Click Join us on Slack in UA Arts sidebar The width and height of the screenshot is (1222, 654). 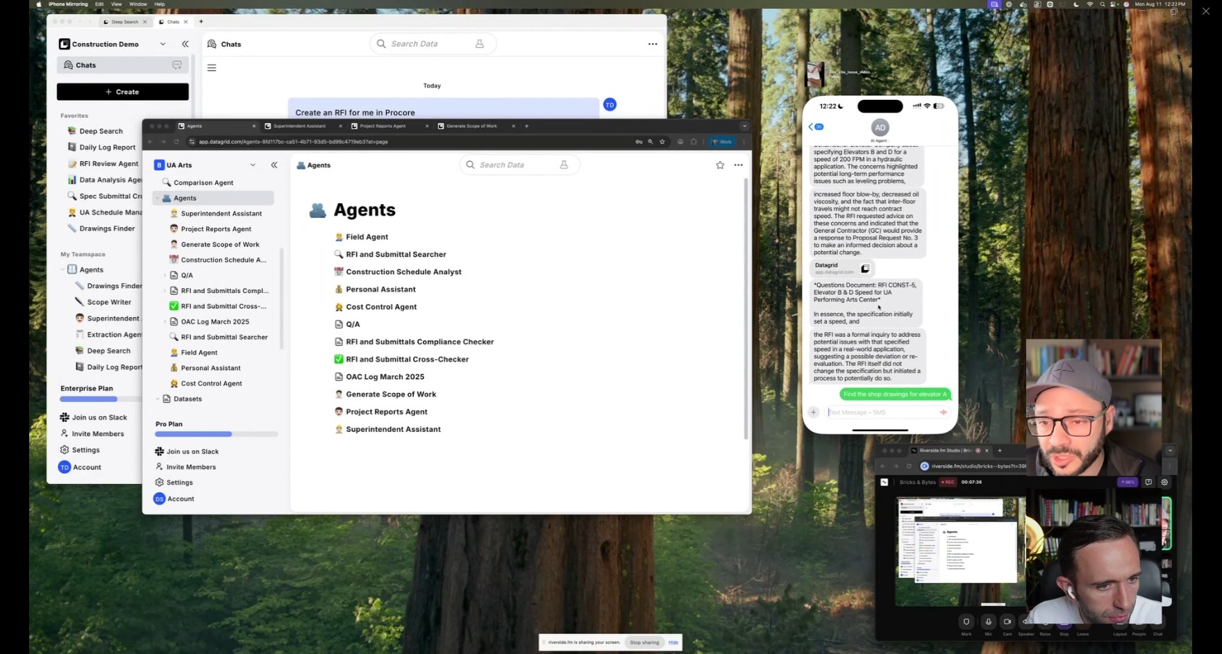pyautogui.click(x=187, y=451)
